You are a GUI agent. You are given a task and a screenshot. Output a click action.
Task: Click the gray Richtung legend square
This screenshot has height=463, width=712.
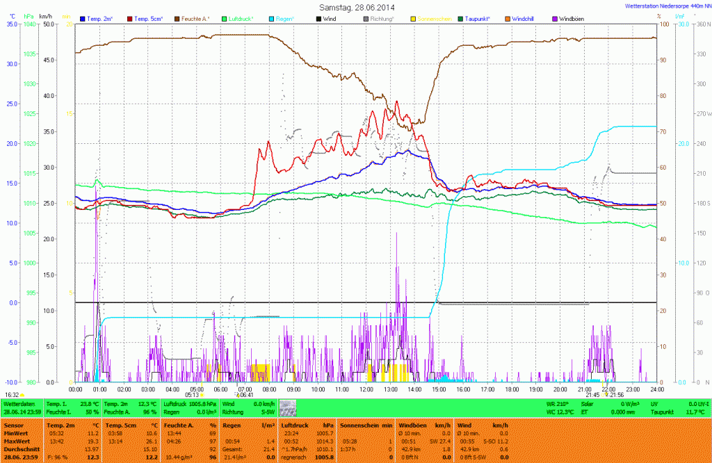point(366,18)
